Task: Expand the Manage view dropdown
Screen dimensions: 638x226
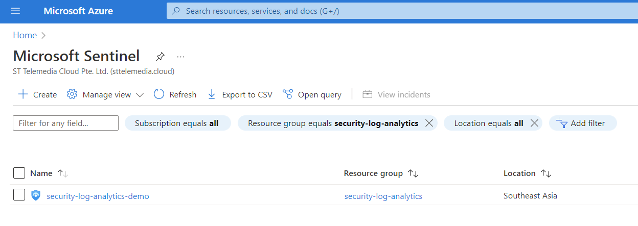Action: (x=106, y=94)
